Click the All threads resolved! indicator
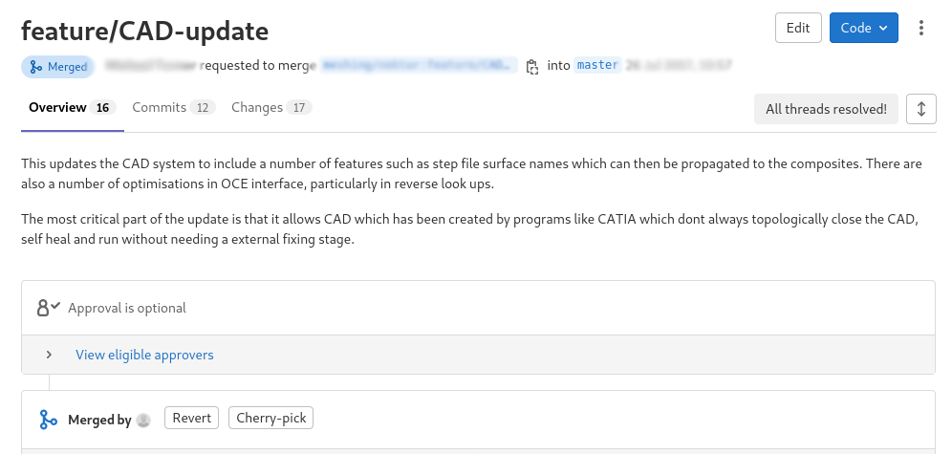952x454 pixels. [x=826, y=109]
